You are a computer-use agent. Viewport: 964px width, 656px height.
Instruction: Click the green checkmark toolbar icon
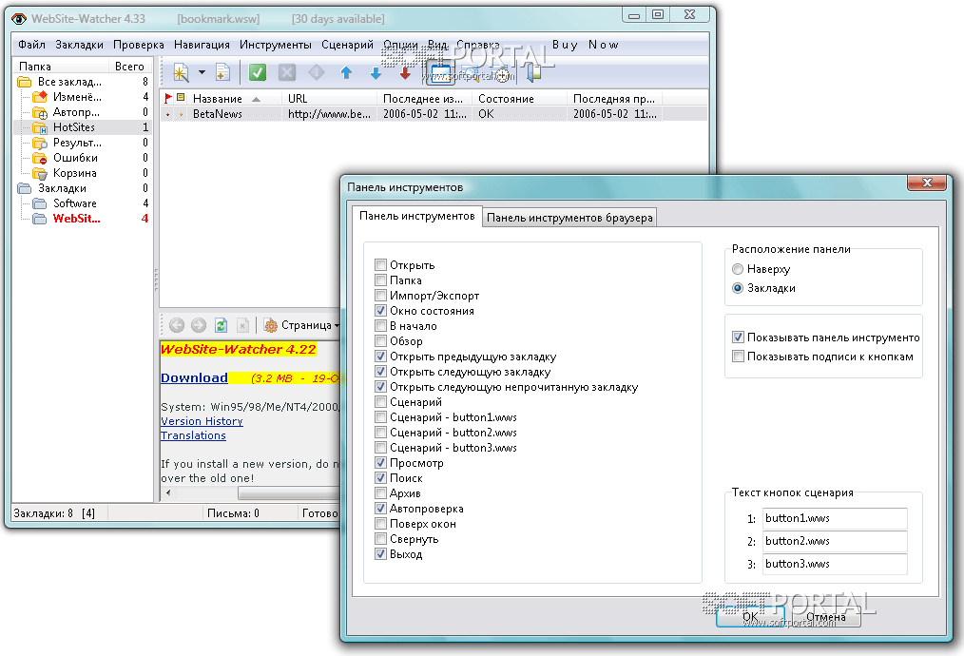click(x=258, y=72)
